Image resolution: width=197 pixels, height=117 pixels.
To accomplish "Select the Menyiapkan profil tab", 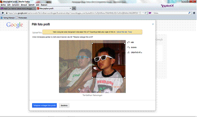I will 54,8.
